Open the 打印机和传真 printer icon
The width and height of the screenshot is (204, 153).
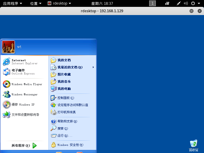pos(53,112)
